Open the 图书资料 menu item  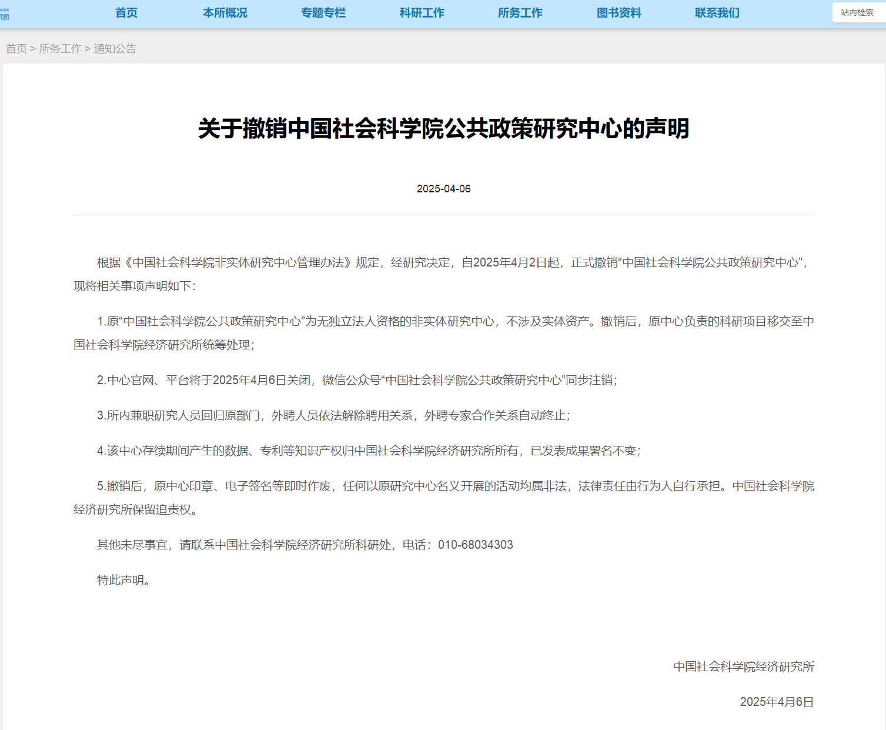click(619, 13)
